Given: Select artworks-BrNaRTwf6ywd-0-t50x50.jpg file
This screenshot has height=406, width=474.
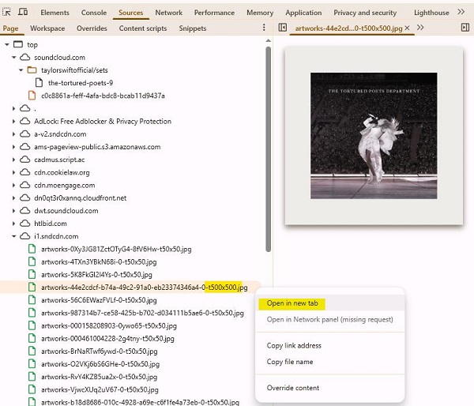Looking at the screenshot, I should (x=100, y=351).
